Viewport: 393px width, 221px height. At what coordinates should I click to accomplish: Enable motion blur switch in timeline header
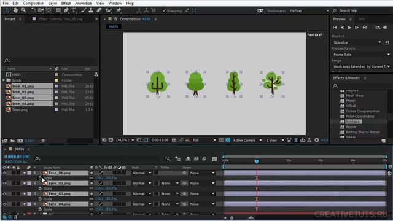click(x=204, y=158)
